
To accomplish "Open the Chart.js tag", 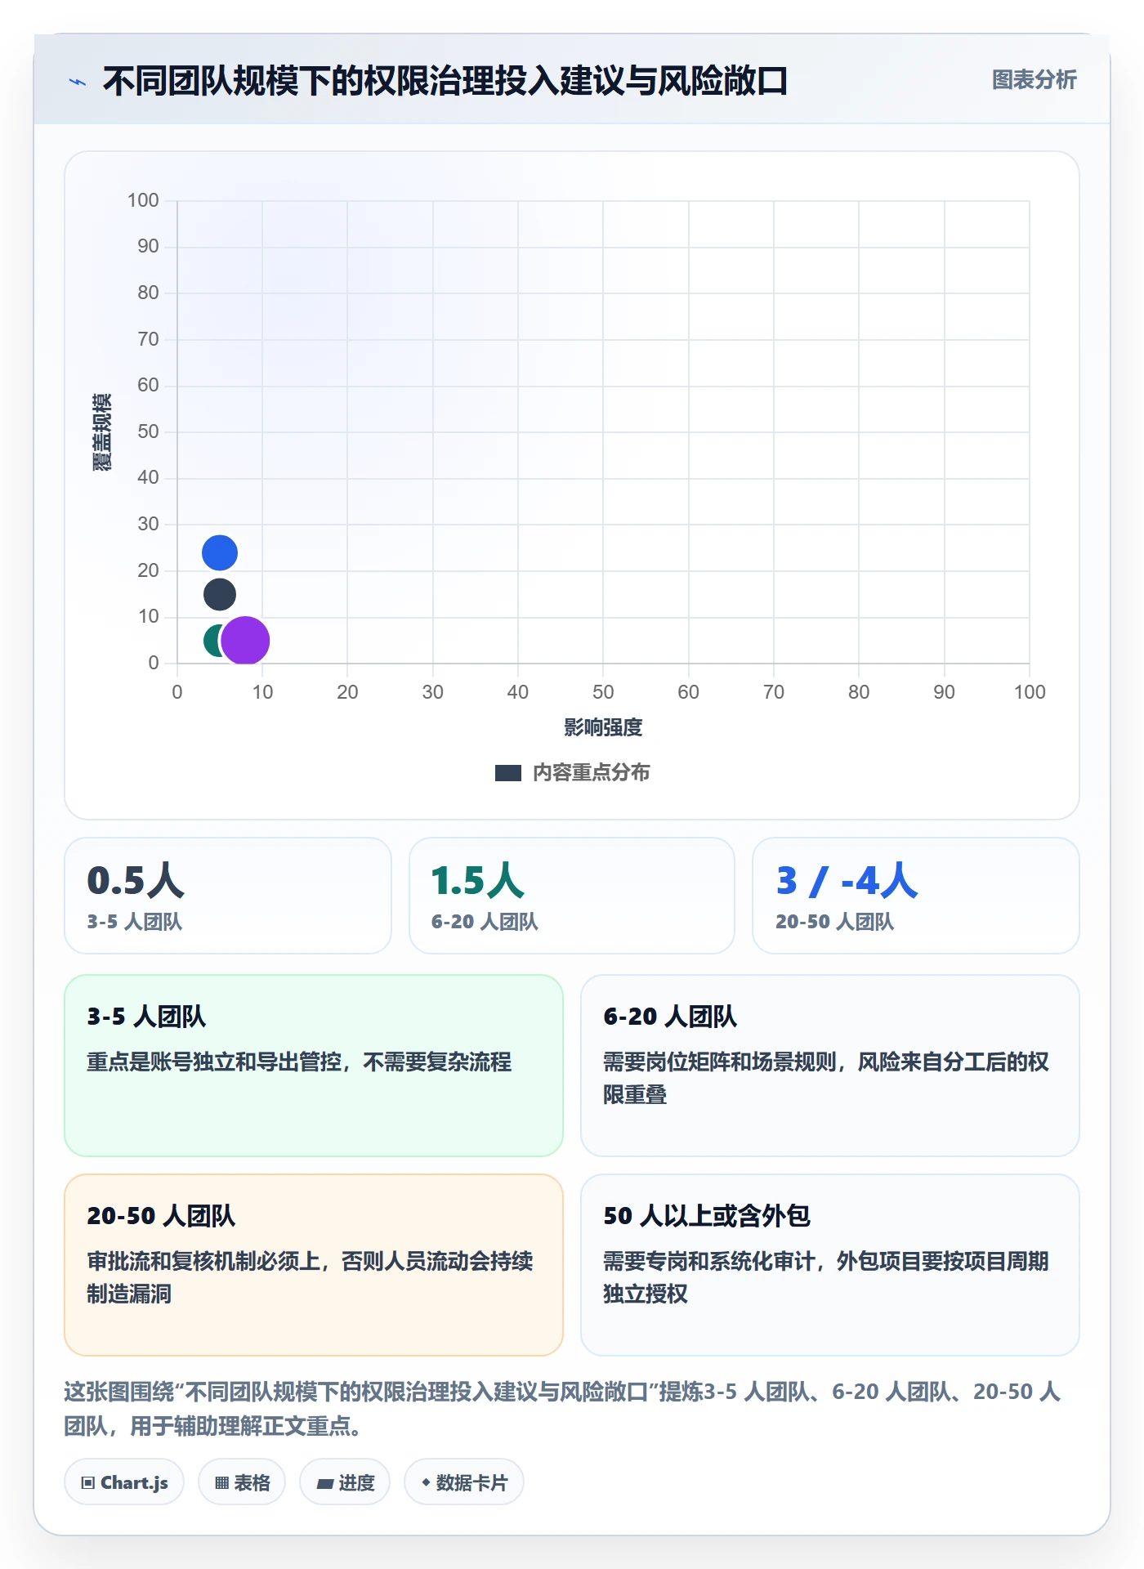I will pos(124,1482).
